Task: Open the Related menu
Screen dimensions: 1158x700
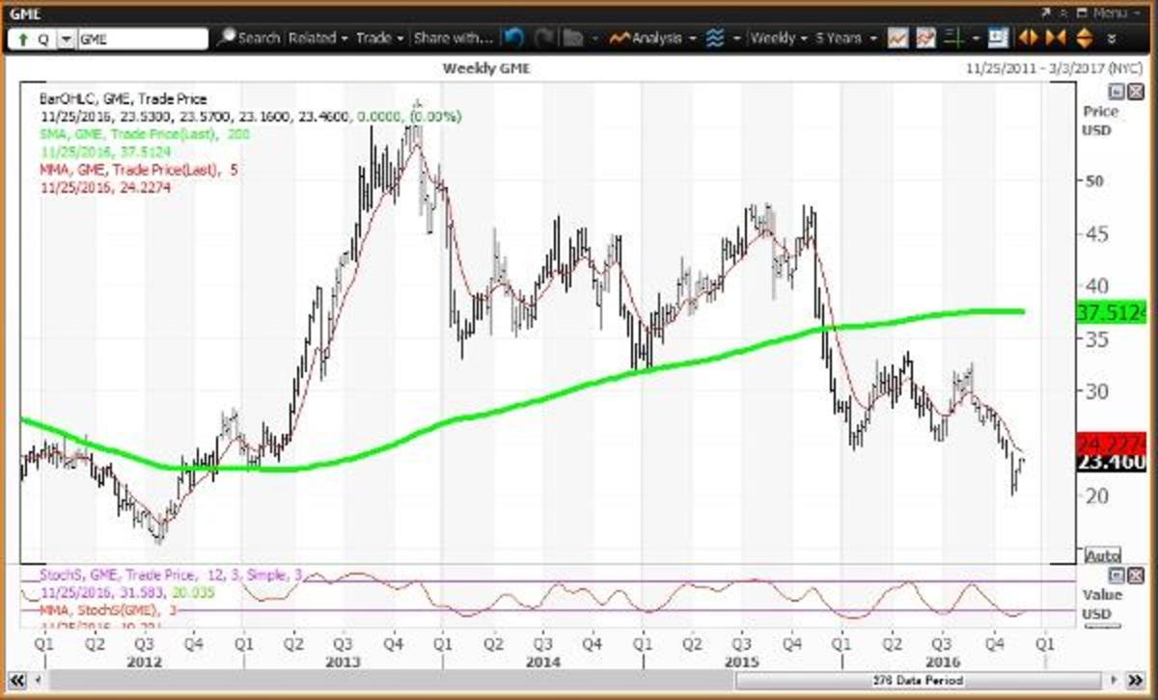Action: click(x=317, y=39)
